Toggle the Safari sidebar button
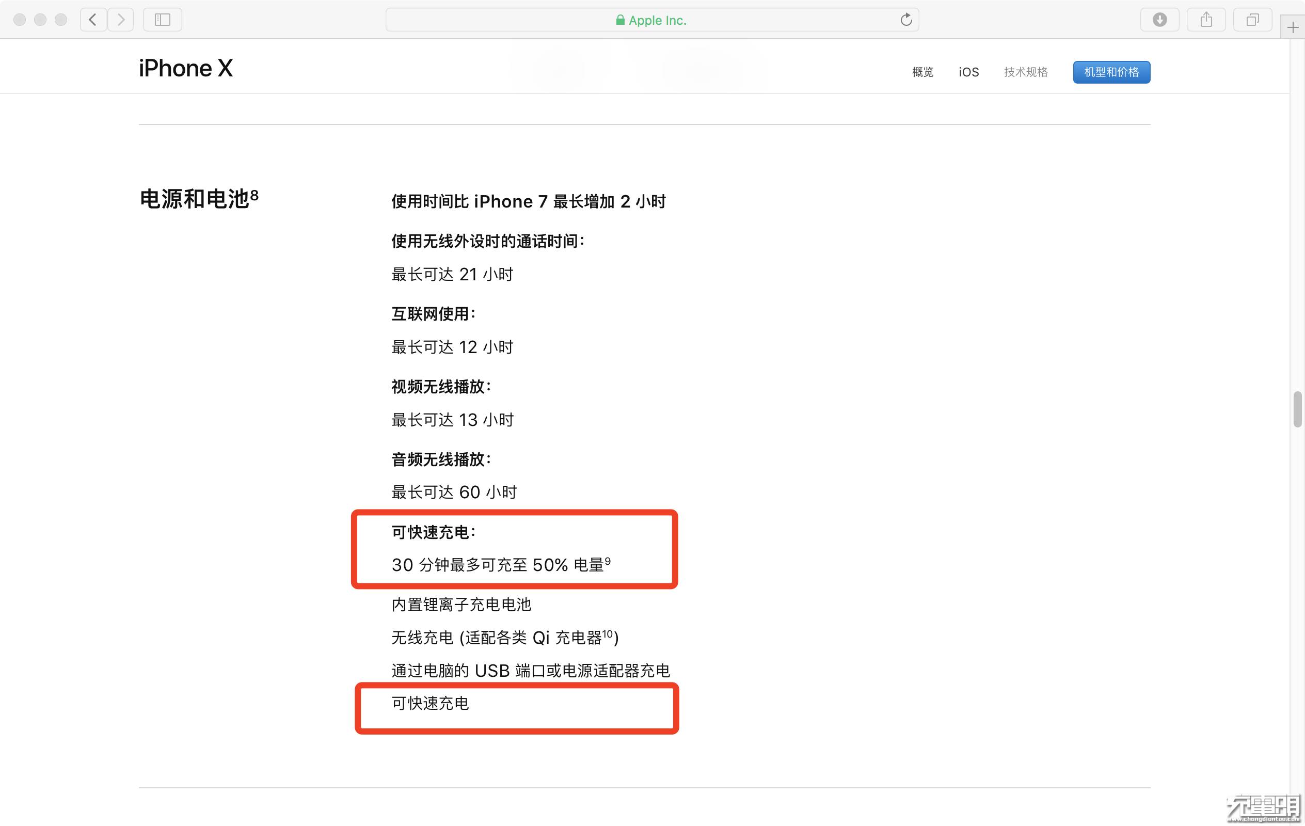Viewport: 1305px width, 826px height. pyautogui.click(x=162, y=20)
